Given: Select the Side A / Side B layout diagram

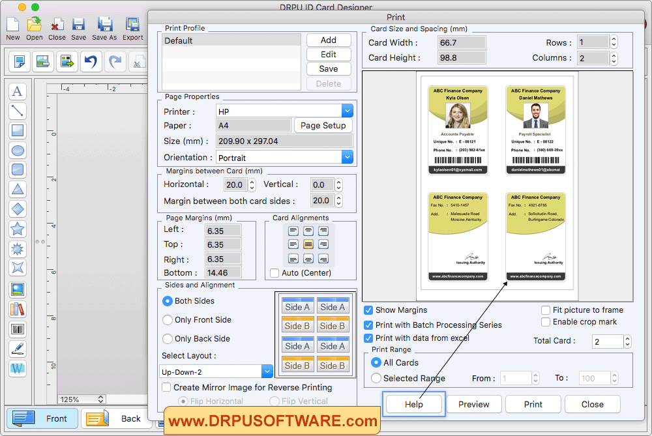Looking at the screenshot, I should [315, 335].
